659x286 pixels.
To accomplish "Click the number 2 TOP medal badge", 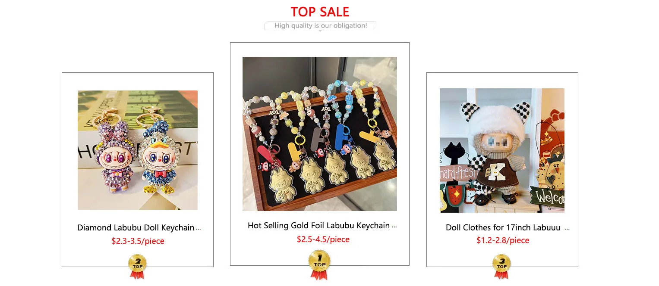I will (x=137, y=267).
